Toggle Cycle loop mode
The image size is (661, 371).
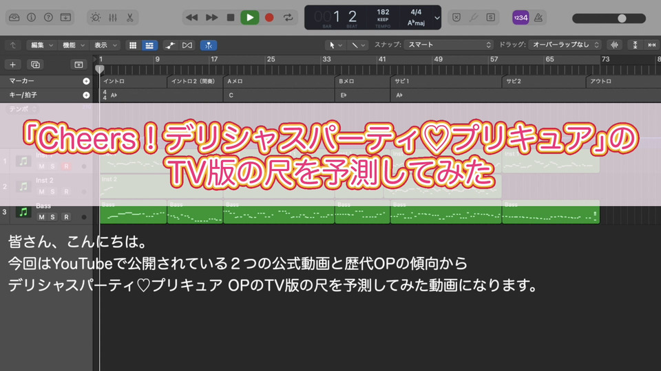(288, 17)
